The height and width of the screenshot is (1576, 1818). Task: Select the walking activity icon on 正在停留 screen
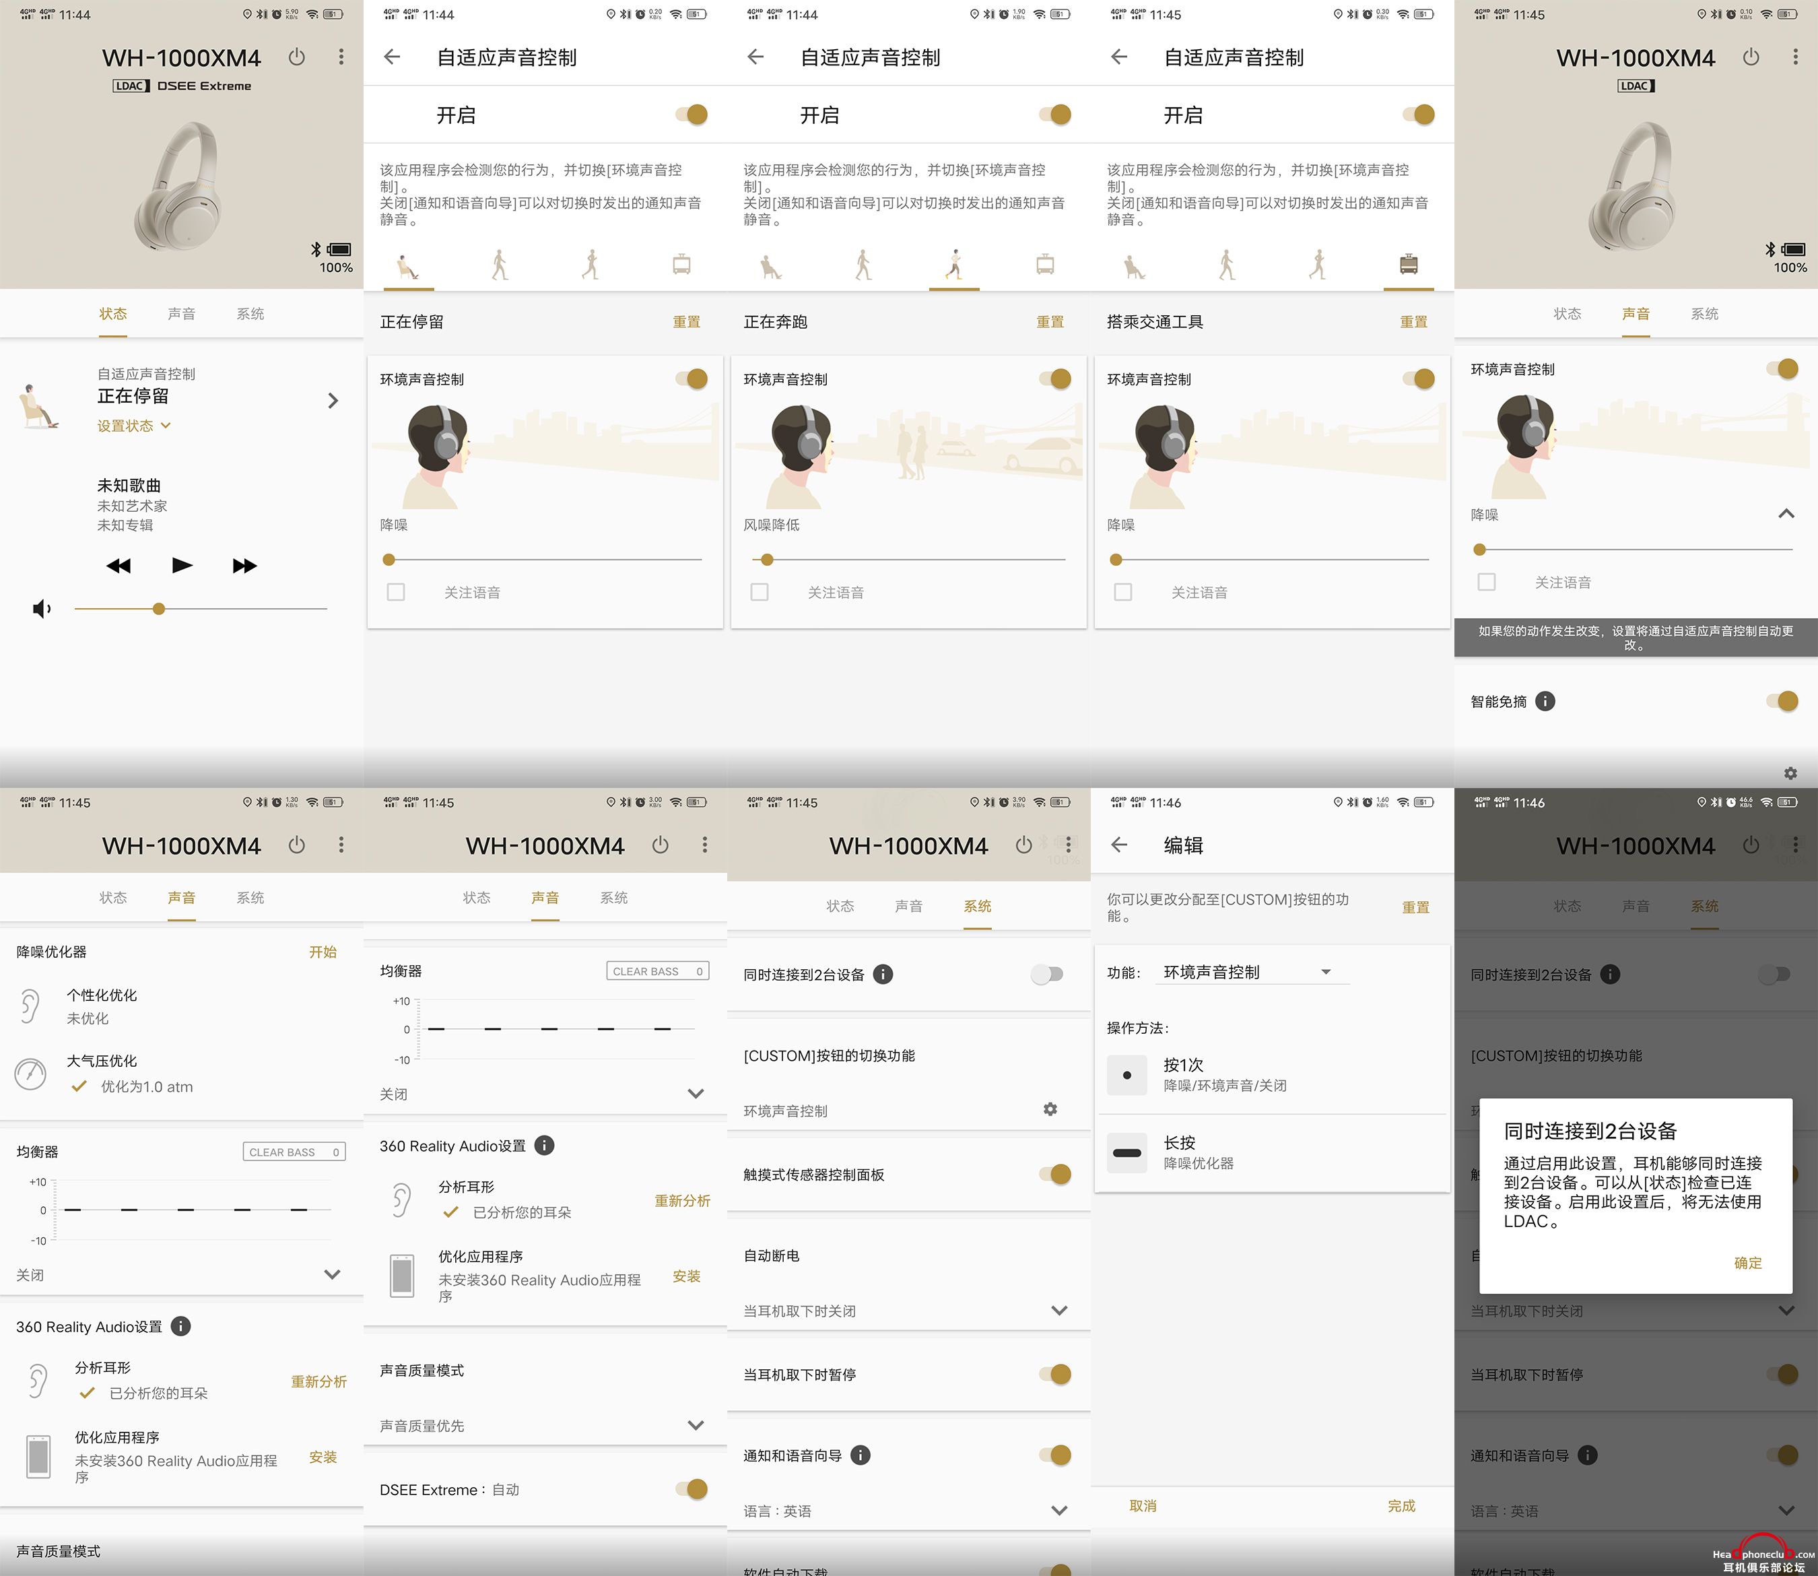pyautogui.click(x=500, y=265)
